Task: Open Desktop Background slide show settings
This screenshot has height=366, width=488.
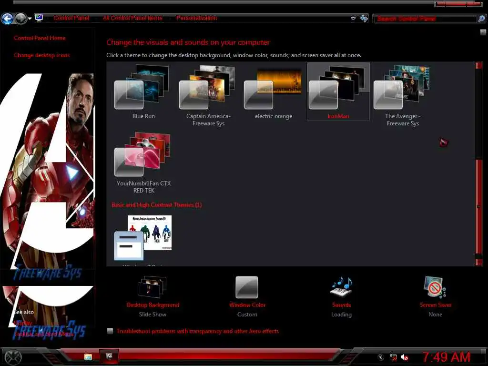Action: pyautogui.click(x=153, y=296)
